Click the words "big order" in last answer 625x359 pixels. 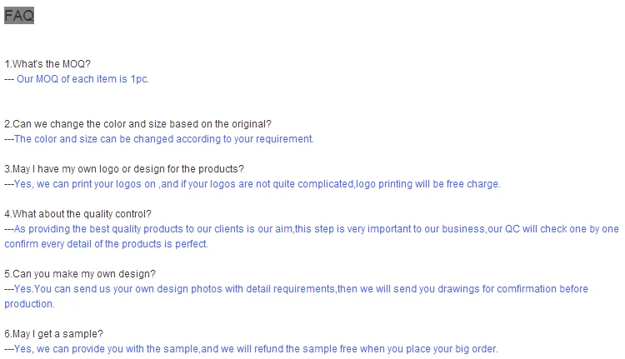point(473,349)
